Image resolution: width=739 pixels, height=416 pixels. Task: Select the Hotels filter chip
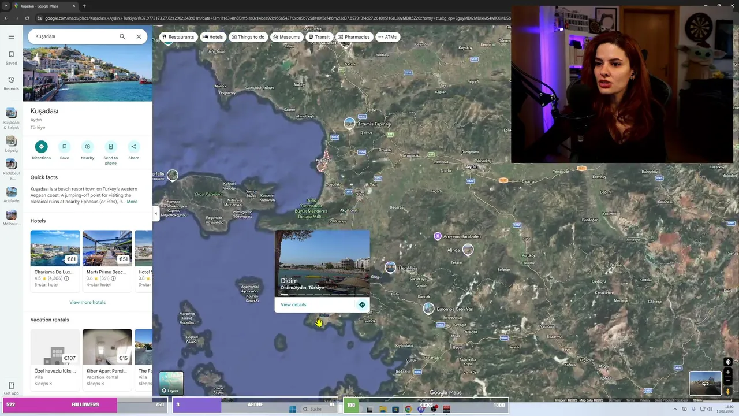pos(212,37)
